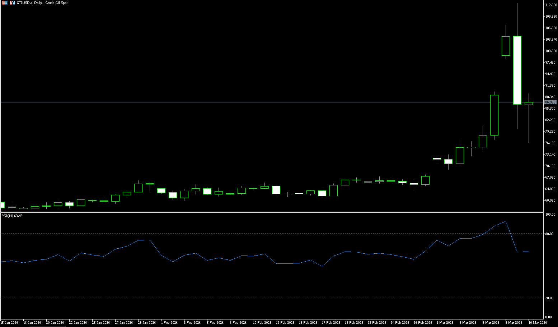The image size is (558, 327).
Task: Click the 100.500 price scale label
Action: point(551,51)
